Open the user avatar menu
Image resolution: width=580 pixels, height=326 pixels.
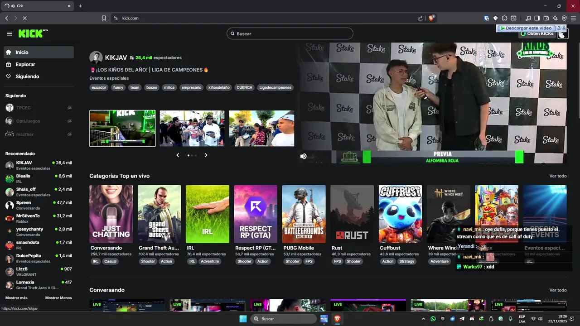[562, 35]
